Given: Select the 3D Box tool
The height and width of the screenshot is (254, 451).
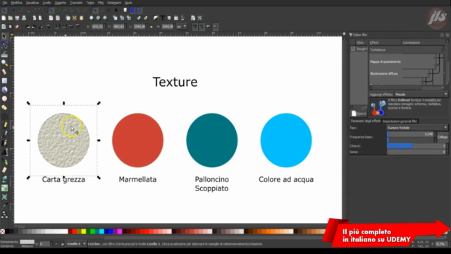Looking at the screenshot, I should pyautogui.click(x=4, y=90).
